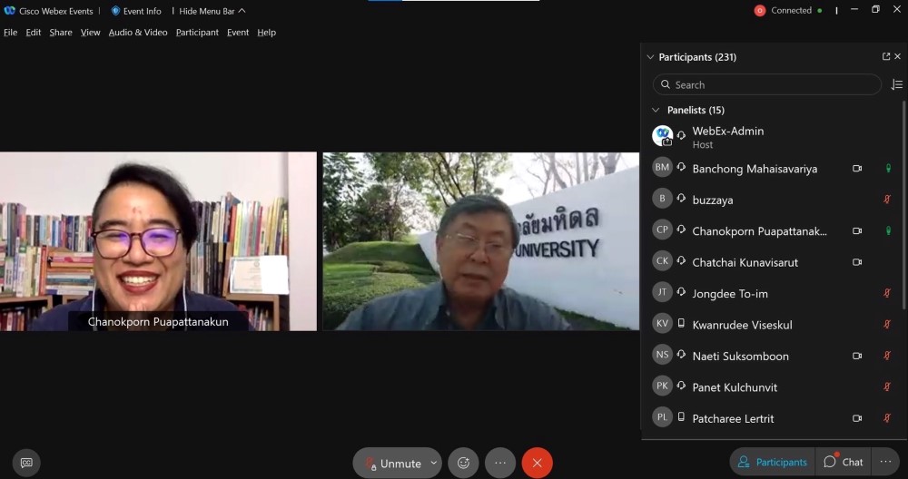The width and height of the screenshot is (908, 479).
Task: Open panel options ellipsis at bottom right
Action: [885, 462]
